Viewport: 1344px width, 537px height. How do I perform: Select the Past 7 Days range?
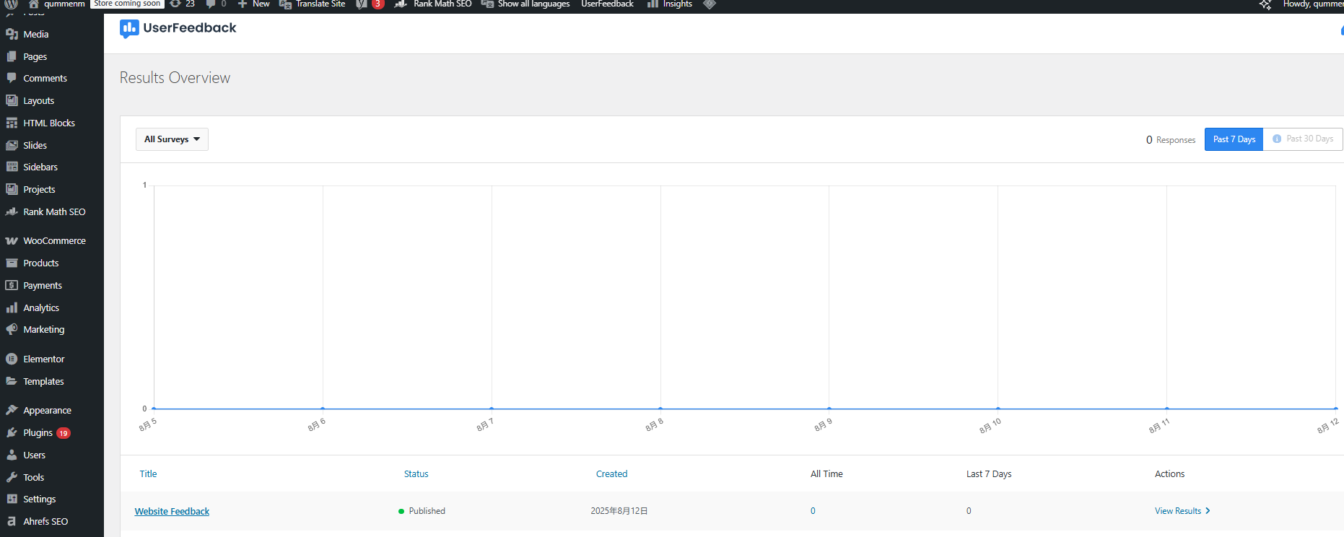[1234, 139]
